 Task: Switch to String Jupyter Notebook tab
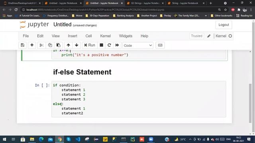coord(186,3)
